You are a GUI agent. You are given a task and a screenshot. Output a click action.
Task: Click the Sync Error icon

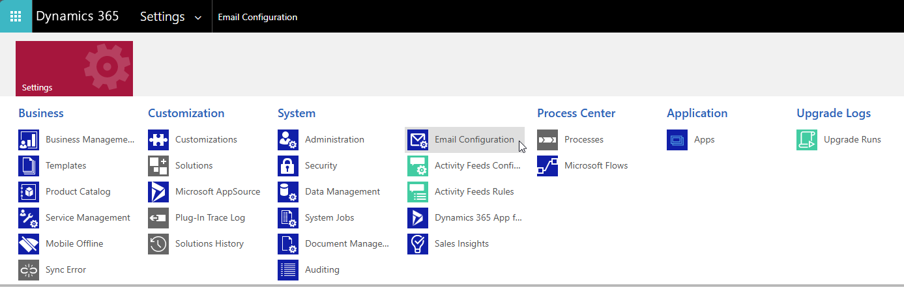tap(29, 270)
